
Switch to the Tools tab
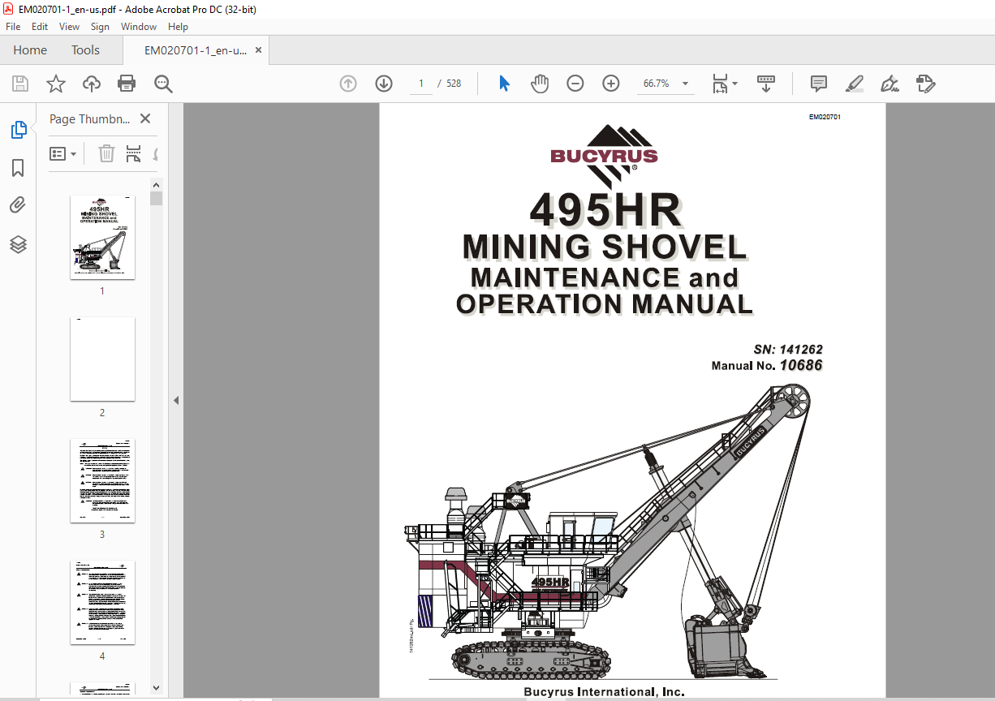[x=85, y=50]
